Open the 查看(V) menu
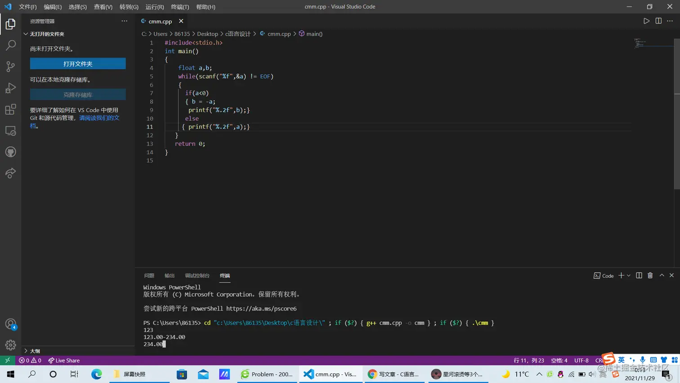This screenshot has width=680, height=383. (x=103, y=7)
